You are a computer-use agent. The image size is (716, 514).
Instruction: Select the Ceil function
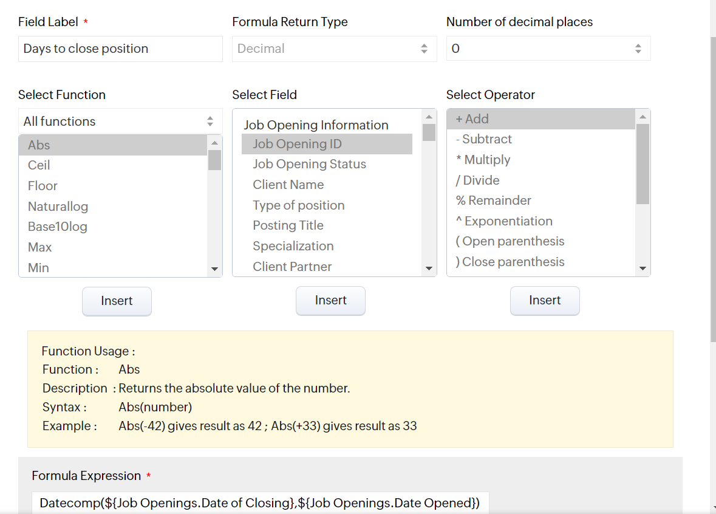click(x=39, y=165)
